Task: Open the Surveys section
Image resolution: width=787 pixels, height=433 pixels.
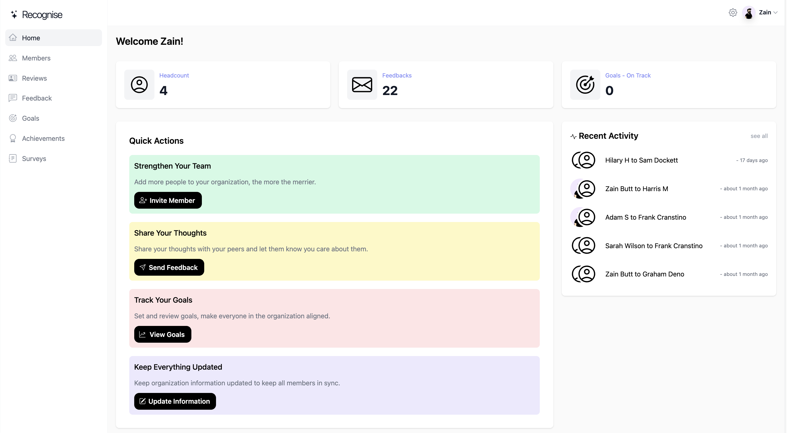Action: tap(53, 158)
